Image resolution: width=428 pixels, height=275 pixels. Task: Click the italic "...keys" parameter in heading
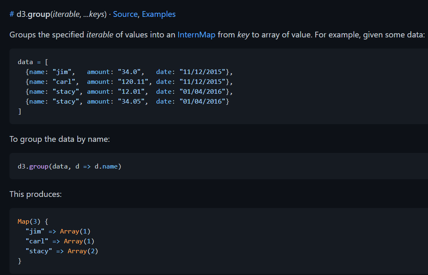pyautogui.click(x=95, y=14)
